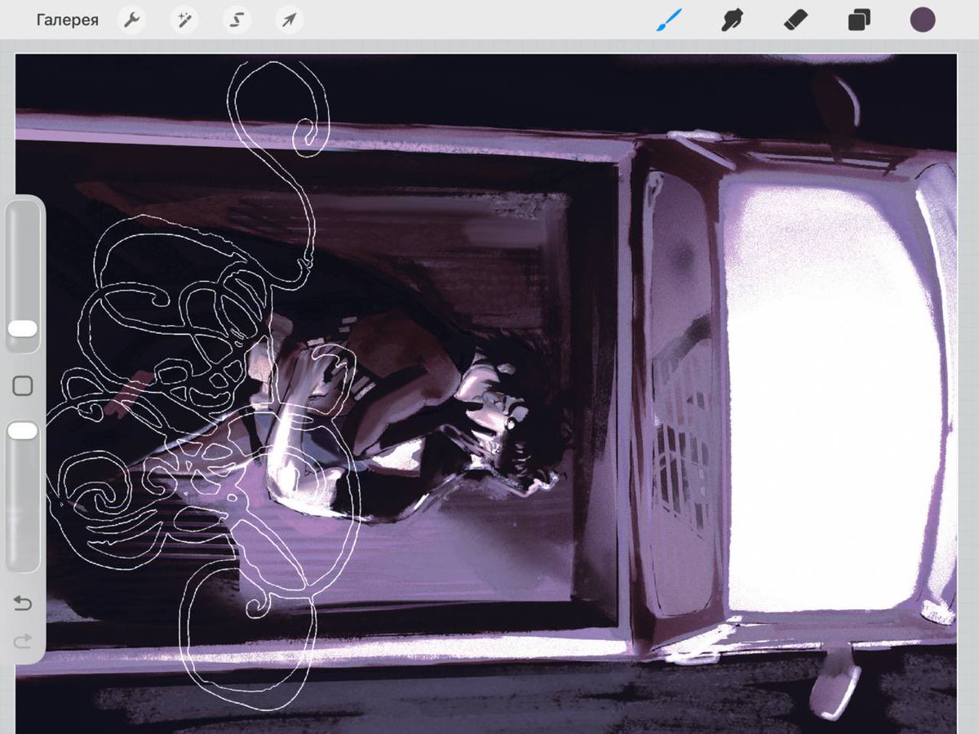Screen dimensions: 979x734
Task: Open the Adjustments magic wand menu
Action: [184, 20]
